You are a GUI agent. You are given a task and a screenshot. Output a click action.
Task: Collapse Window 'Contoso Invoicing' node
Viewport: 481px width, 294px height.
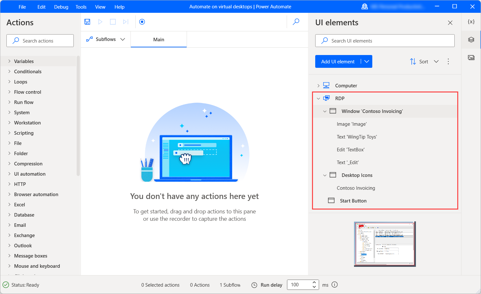325,111
